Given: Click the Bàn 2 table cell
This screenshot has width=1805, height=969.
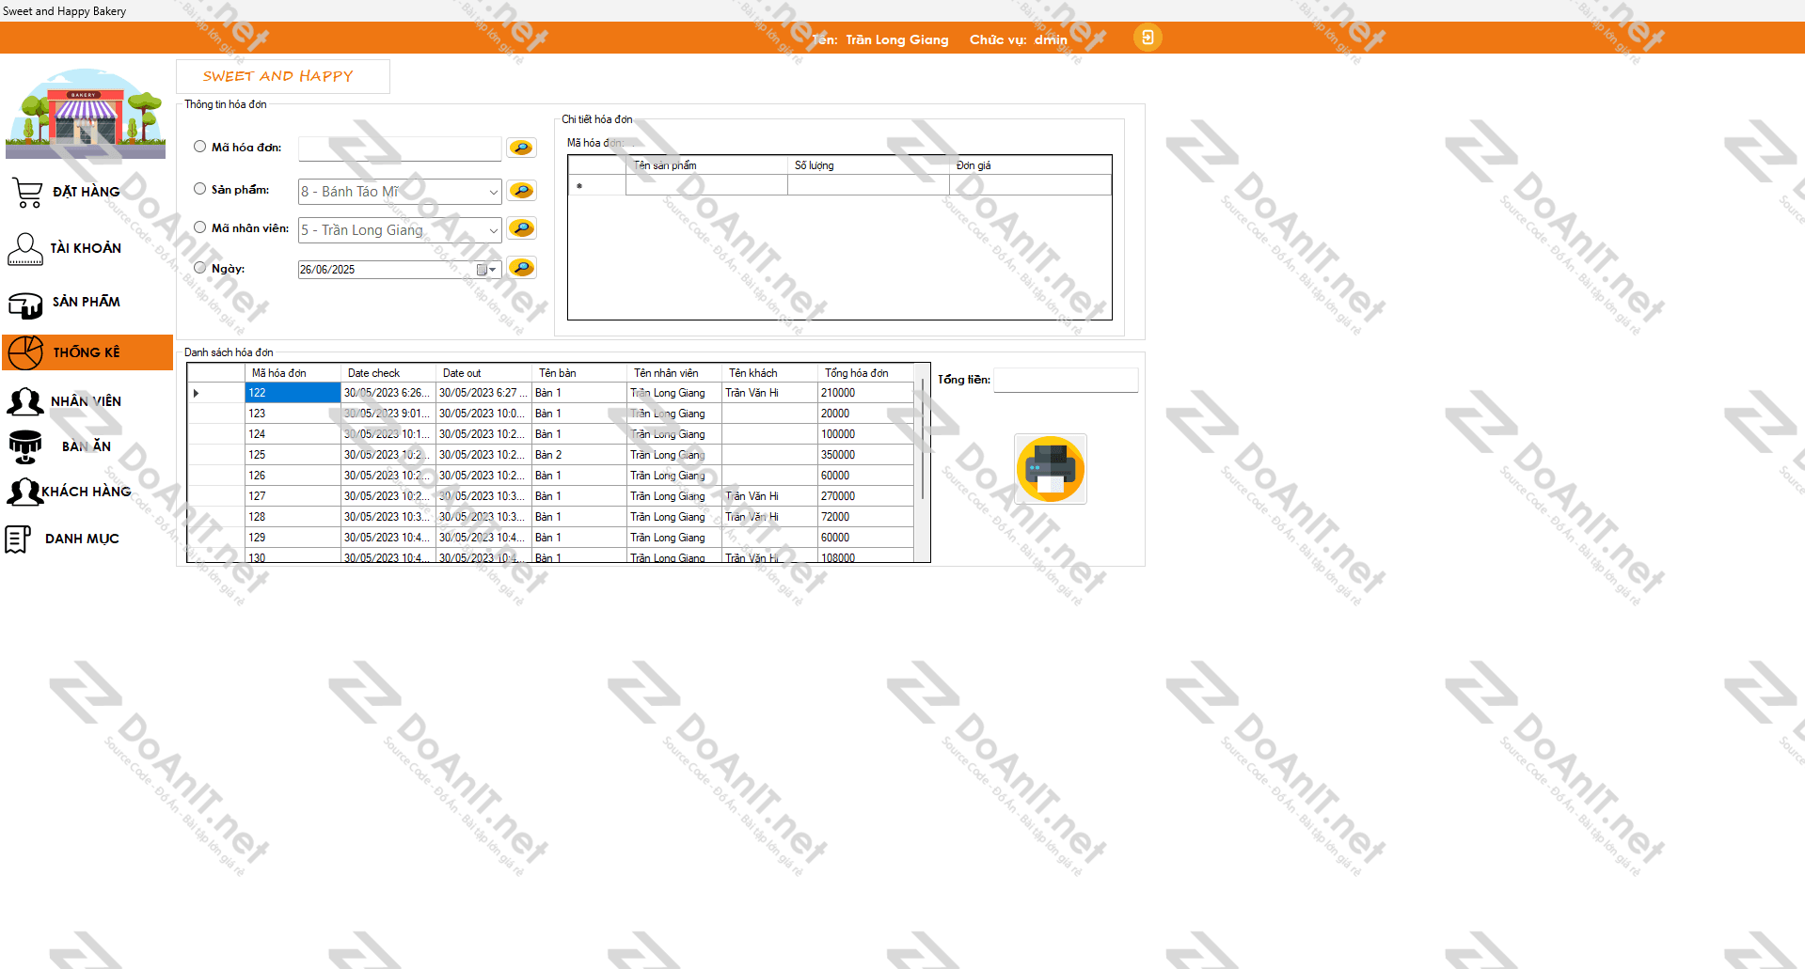Looking at the screenshot, I should coord(578,455).
